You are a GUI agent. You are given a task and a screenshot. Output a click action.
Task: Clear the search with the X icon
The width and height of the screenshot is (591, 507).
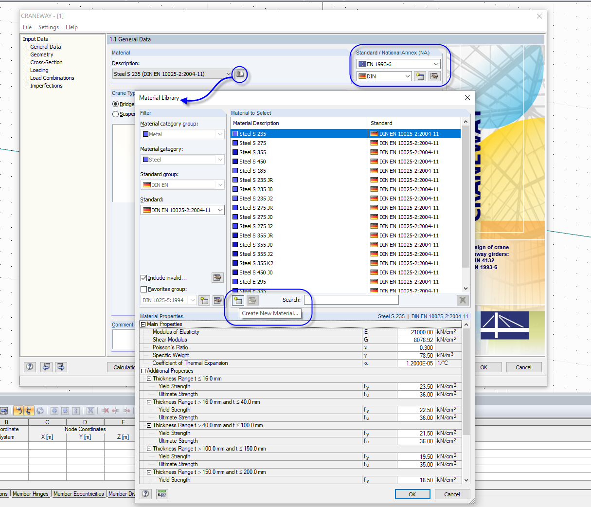[463, 300]
